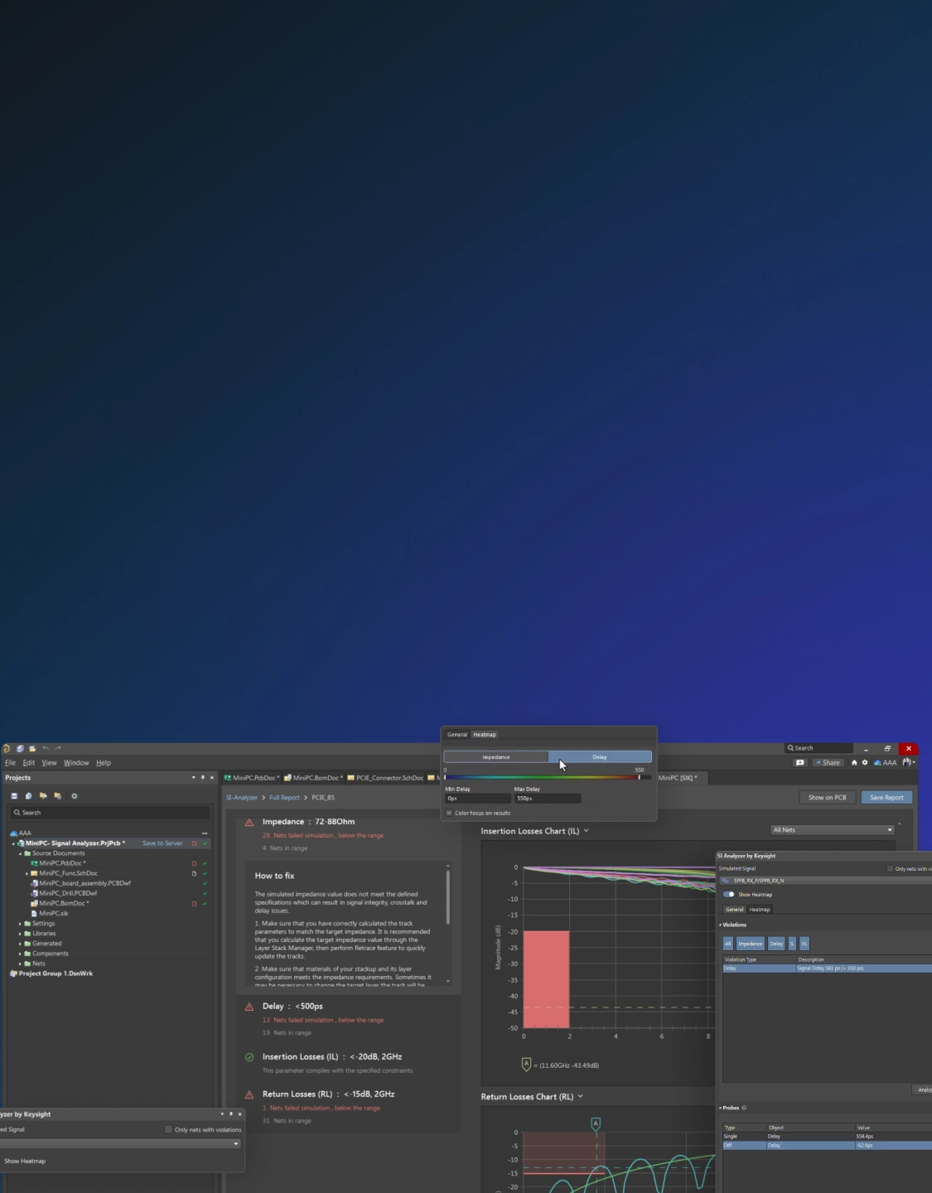Image resolution: width=932 pixels, height=1193 pixels.
Task: Select the Impedance heatmap mode
Action: [496, 757]
